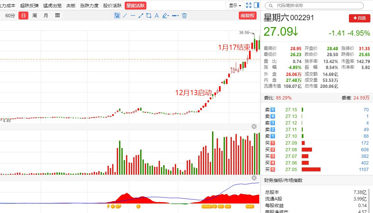Click the 前复权 adjustment button
Screen dimensions: 373x213
click(248, 16)
